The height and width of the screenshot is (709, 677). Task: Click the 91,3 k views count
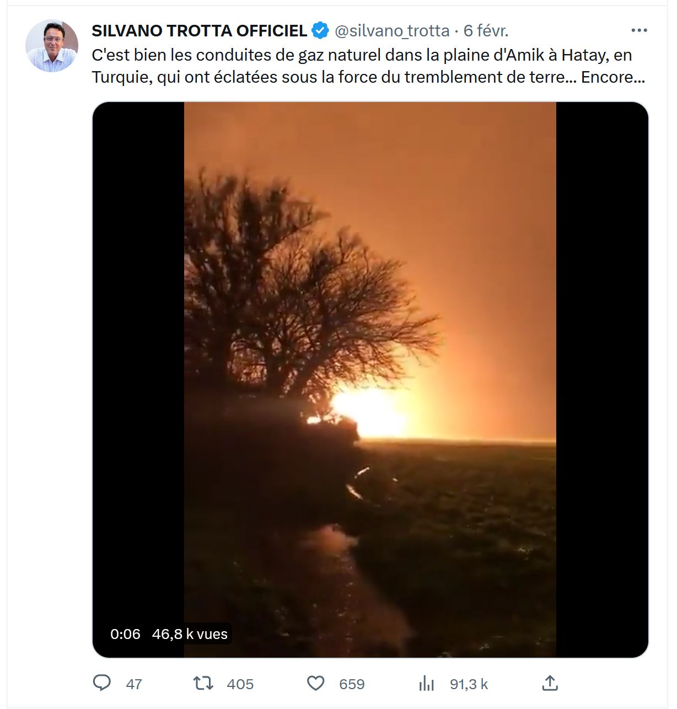pos(469,684)
